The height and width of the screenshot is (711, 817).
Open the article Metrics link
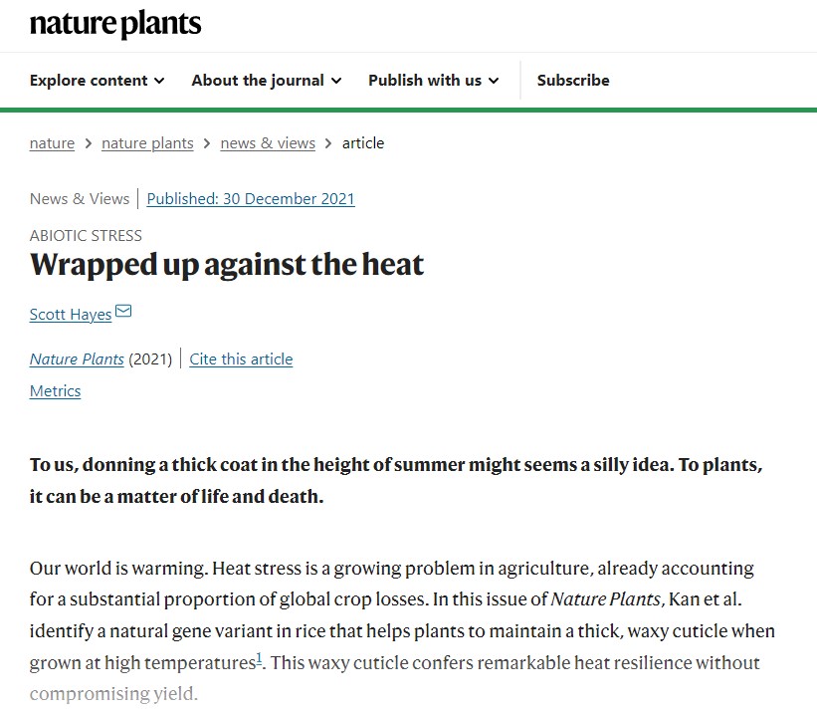[x=55, y=391]
